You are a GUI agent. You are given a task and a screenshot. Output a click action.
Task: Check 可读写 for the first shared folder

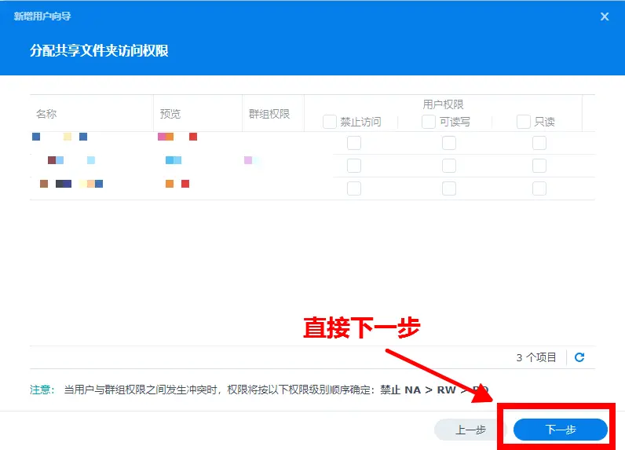click(x=449, y=143)
